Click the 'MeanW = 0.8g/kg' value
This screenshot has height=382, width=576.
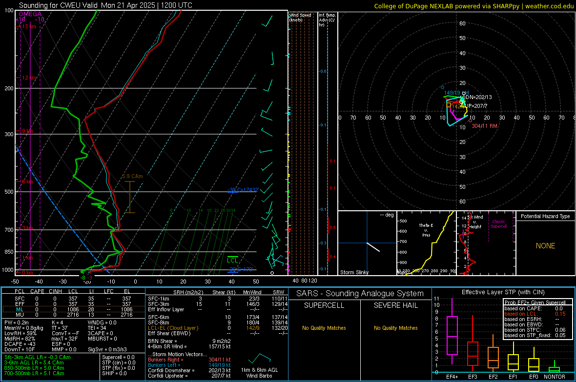coord(24,328)
